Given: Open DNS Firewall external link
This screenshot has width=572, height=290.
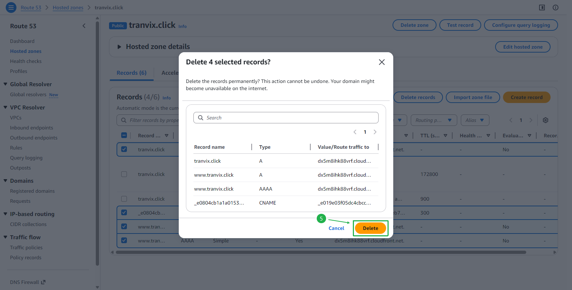Looking at the screenshot, I should coord(28,282).
